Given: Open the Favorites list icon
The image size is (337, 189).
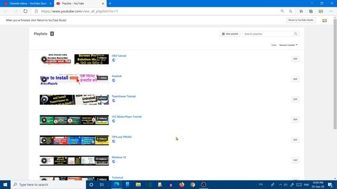Looking at the screenshot, I should pos(301,11).
